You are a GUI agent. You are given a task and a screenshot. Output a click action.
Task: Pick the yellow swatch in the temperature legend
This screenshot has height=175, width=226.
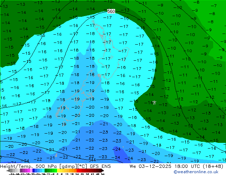click(x=58, y=170)
